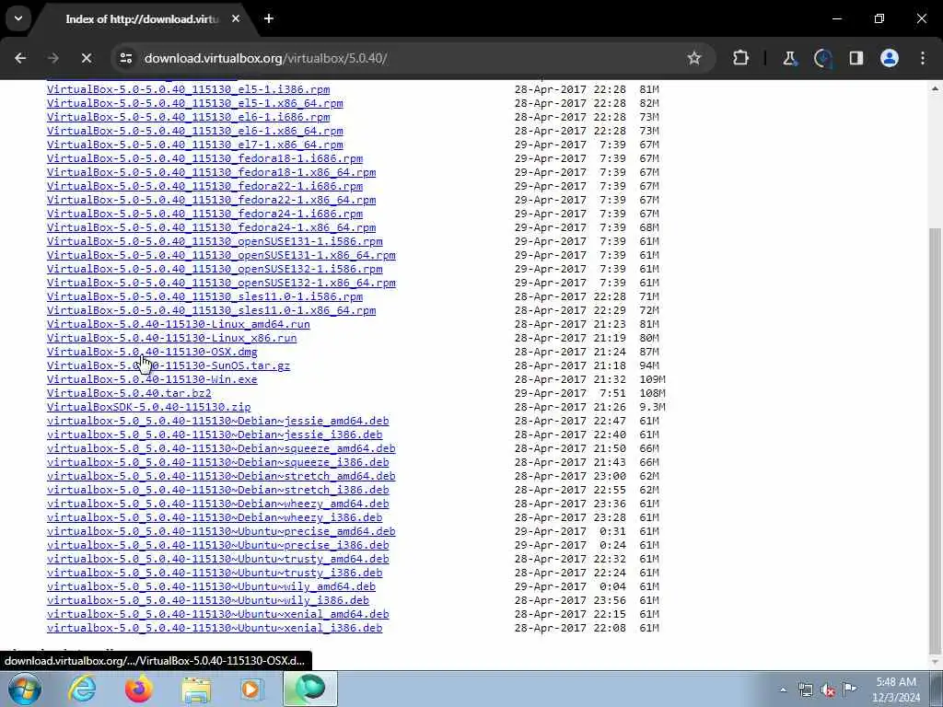Launch Internet Explorer from taskbar
The width and height of the screenshot is (943, 707).
tap(82, 689)
